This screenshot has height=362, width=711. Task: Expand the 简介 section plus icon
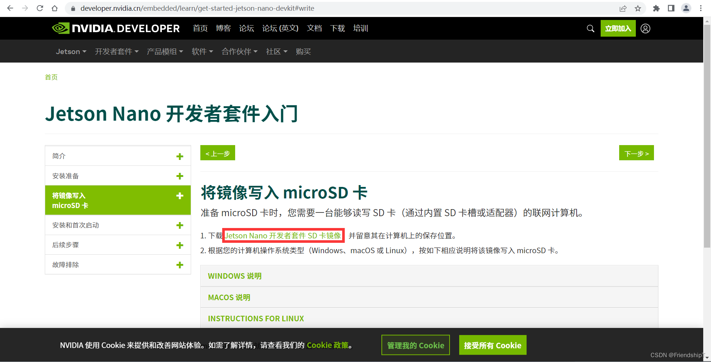point(180,156)
